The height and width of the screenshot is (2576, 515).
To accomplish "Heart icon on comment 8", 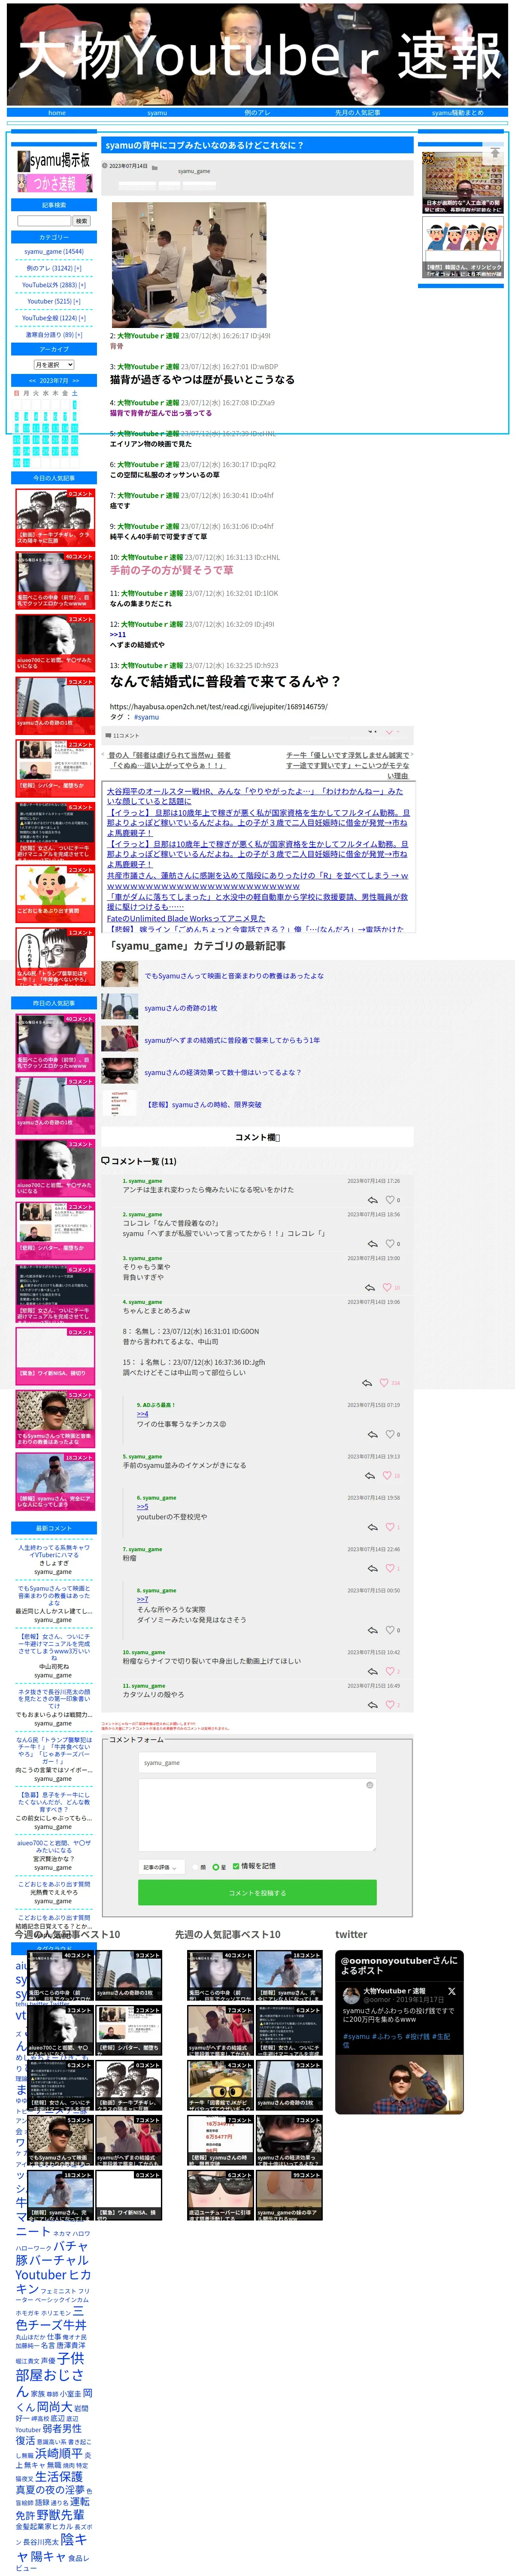I will click(x=390, y=1630).
